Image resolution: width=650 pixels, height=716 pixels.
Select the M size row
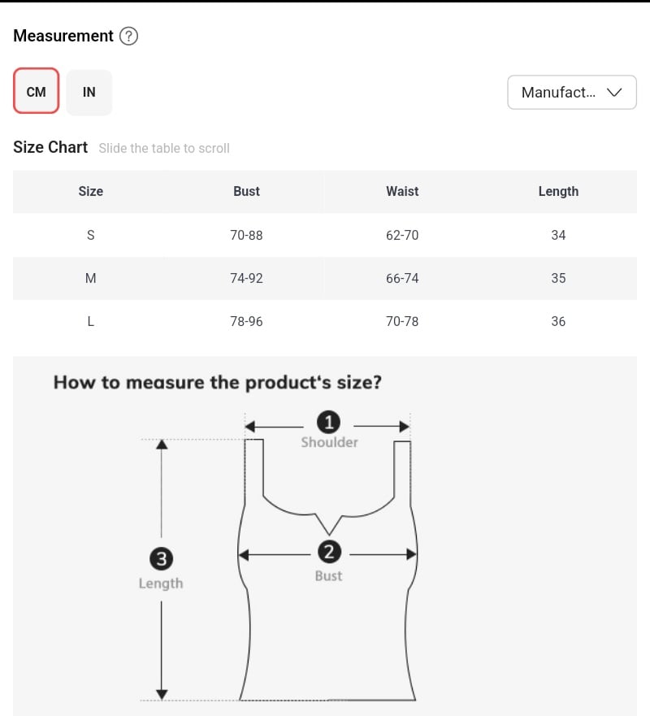tap(324, 278)
